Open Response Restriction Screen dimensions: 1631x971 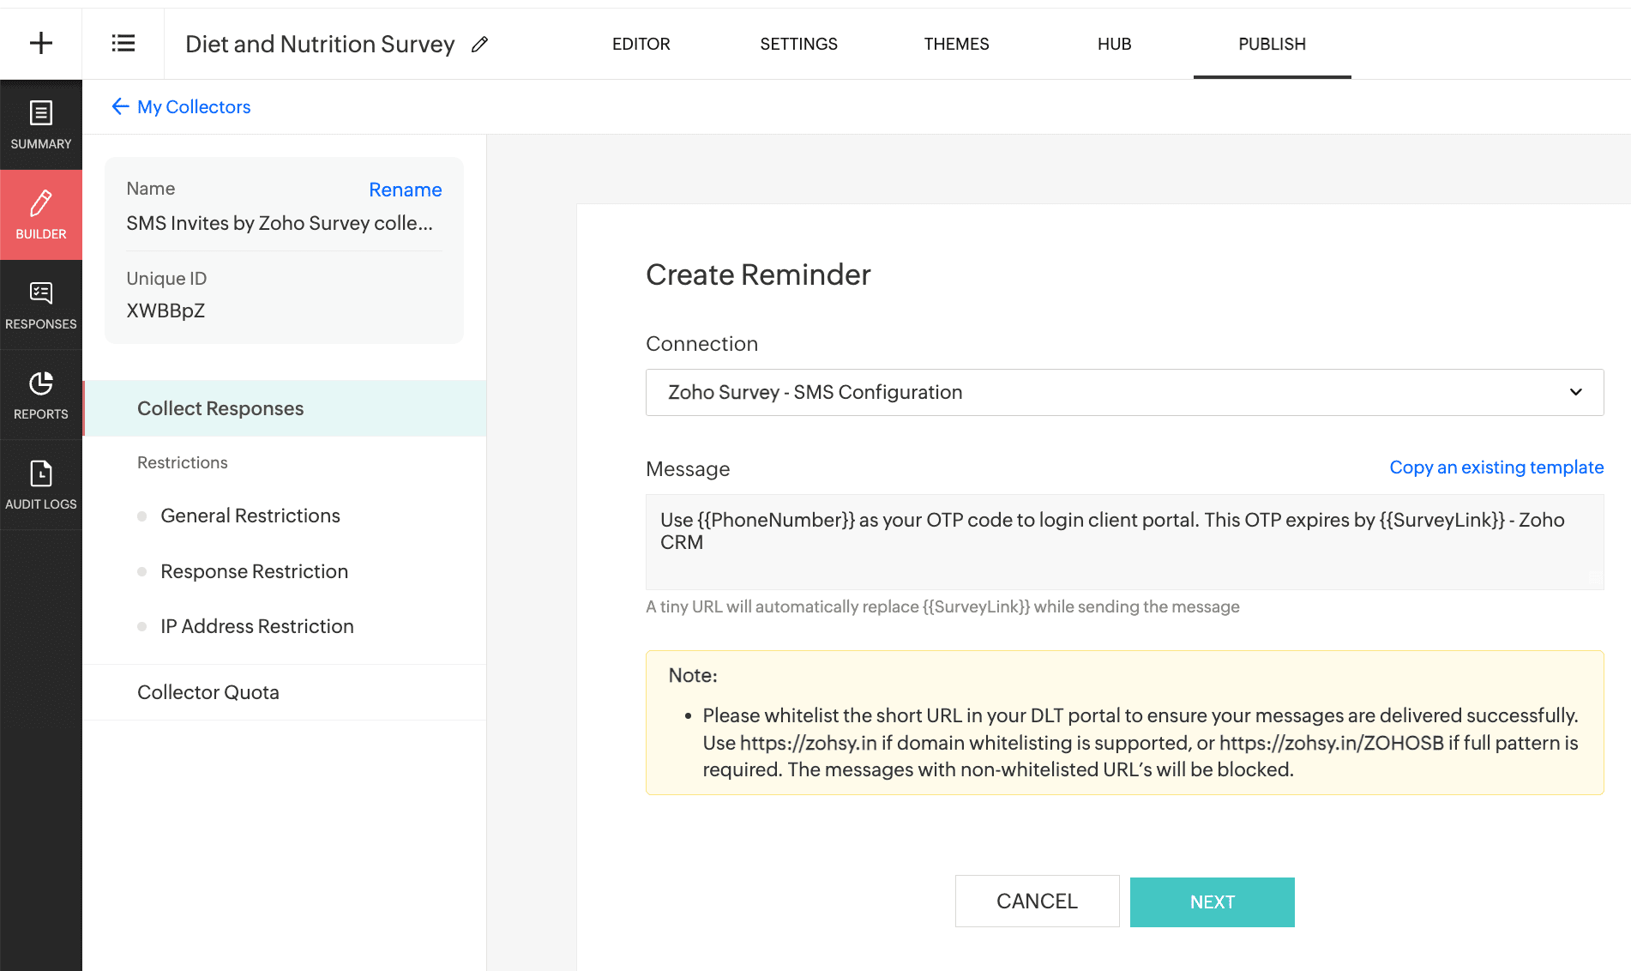click(255, 571)
